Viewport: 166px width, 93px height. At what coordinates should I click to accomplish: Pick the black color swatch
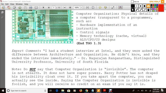click(151, 5)
